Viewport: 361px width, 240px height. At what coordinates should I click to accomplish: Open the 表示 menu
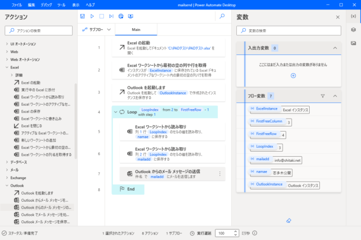pos(76,5)
